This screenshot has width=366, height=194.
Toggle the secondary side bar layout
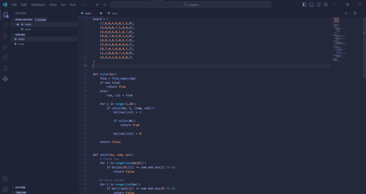tap(318, 5)
